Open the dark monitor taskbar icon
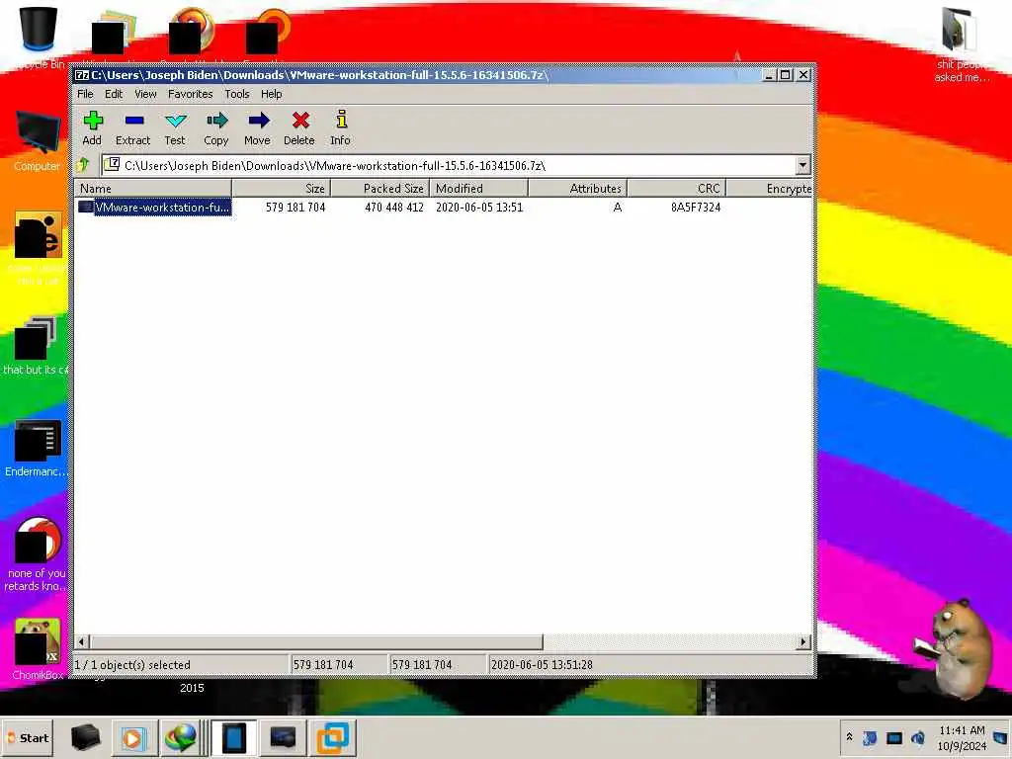 tap(283, 737)
